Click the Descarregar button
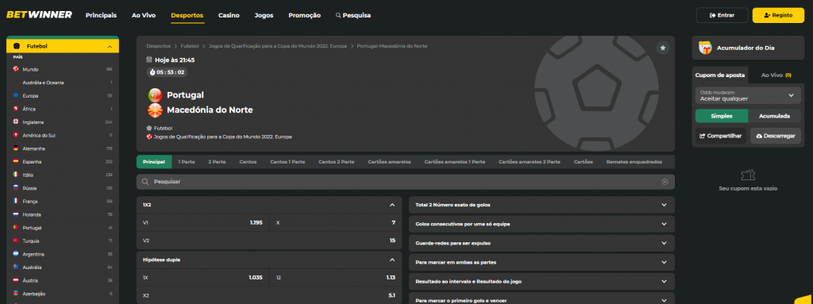813x304 pixels. click(776, 136)
